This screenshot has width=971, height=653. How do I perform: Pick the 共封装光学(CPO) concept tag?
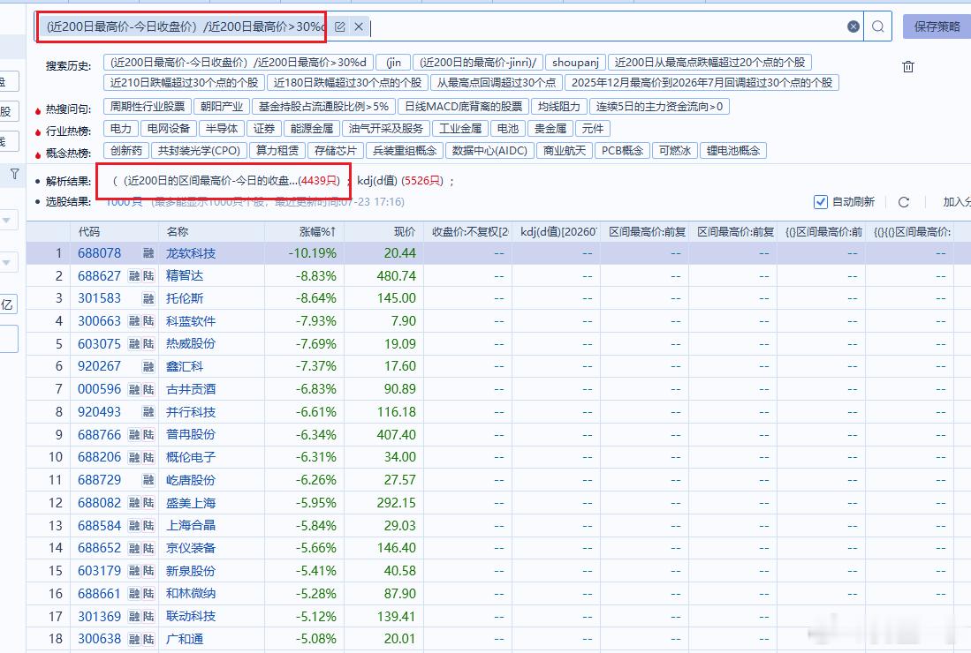[x=199, y=151]
